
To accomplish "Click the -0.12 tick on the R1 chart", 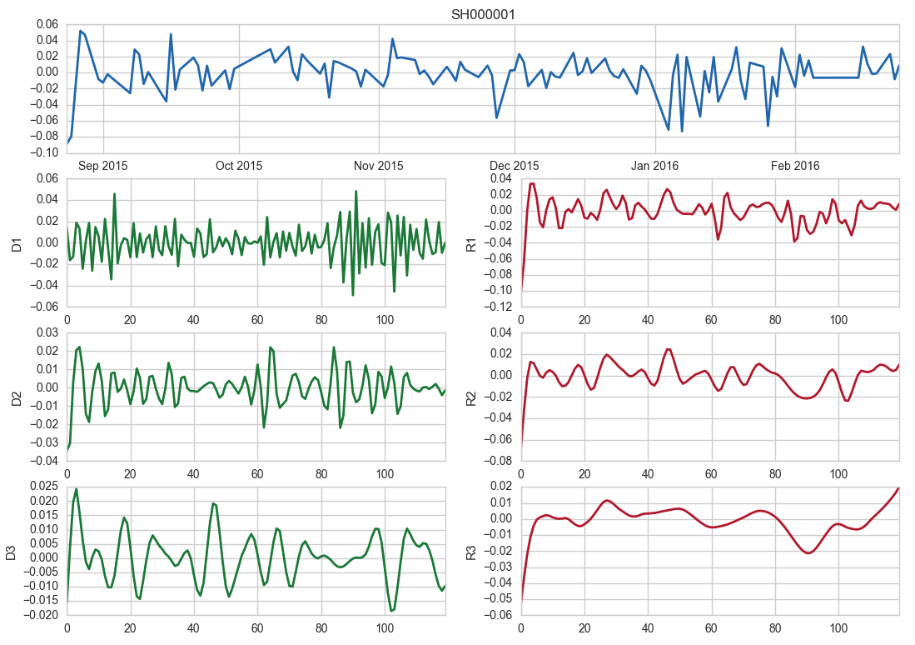I will point(498,307).
